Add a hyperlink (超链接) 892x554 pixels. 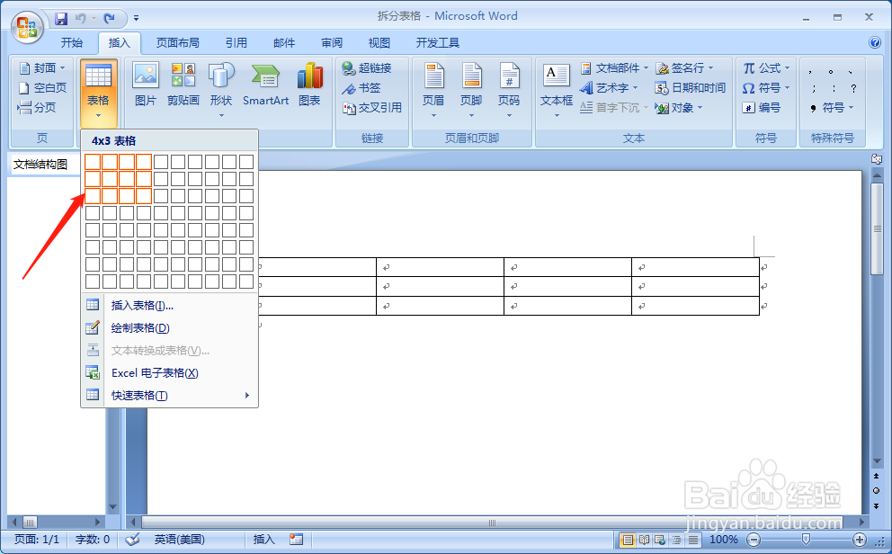tap(367, 68)
